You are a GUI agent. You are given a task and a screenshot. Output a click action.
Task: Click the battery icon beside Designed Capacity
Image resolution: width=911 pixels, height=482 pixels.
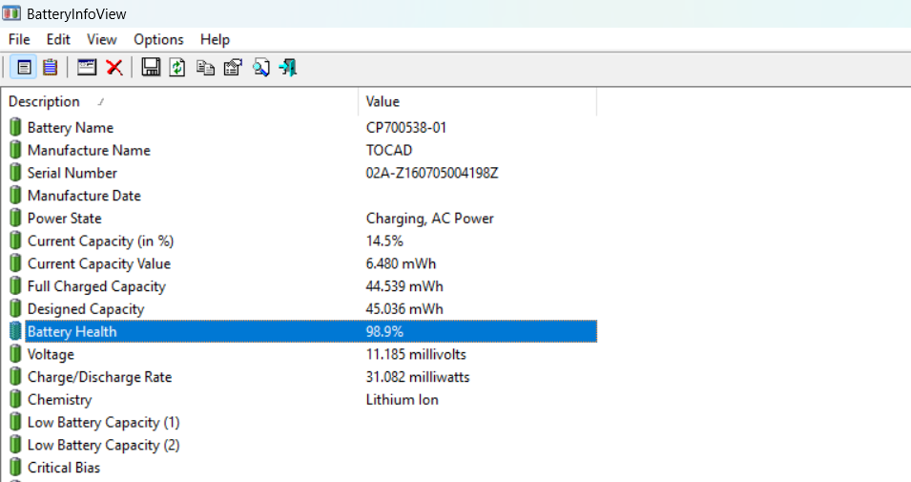pyautogui.click(x=15, y=308)
